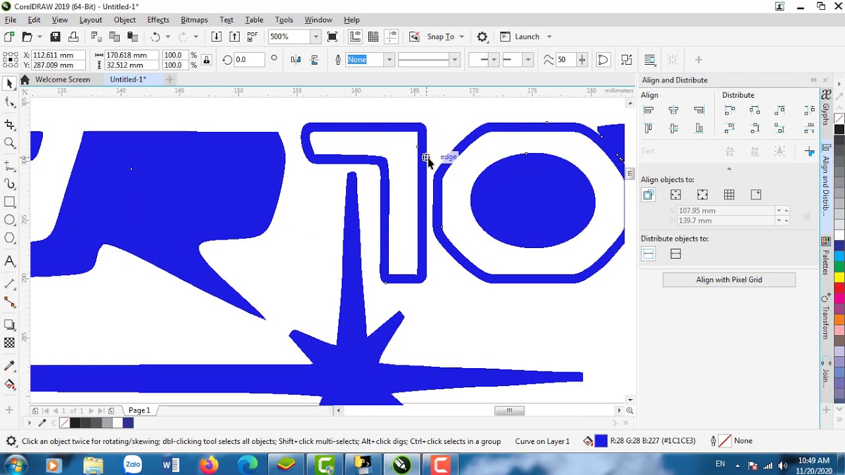Pick the red palette swatch
Screen dimensions: 845x475
[839, 288]
